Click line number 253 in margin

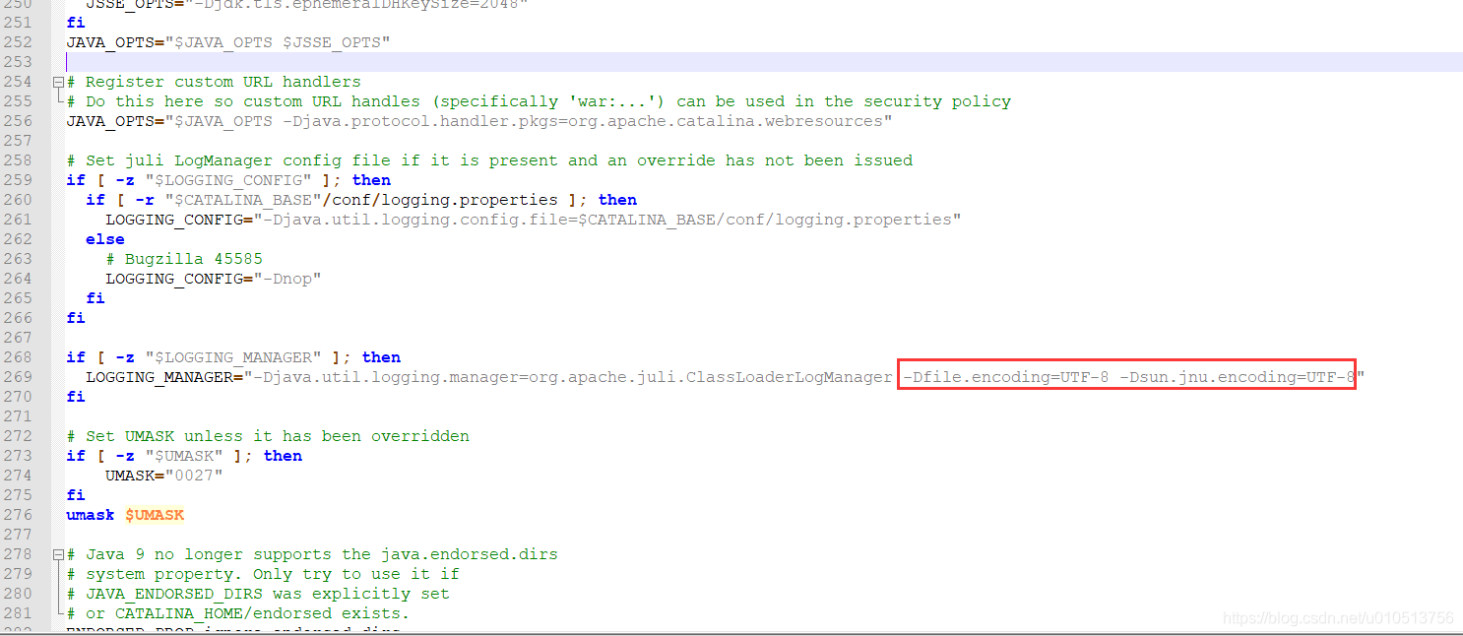pyautogui.click(x=18, y=62)
